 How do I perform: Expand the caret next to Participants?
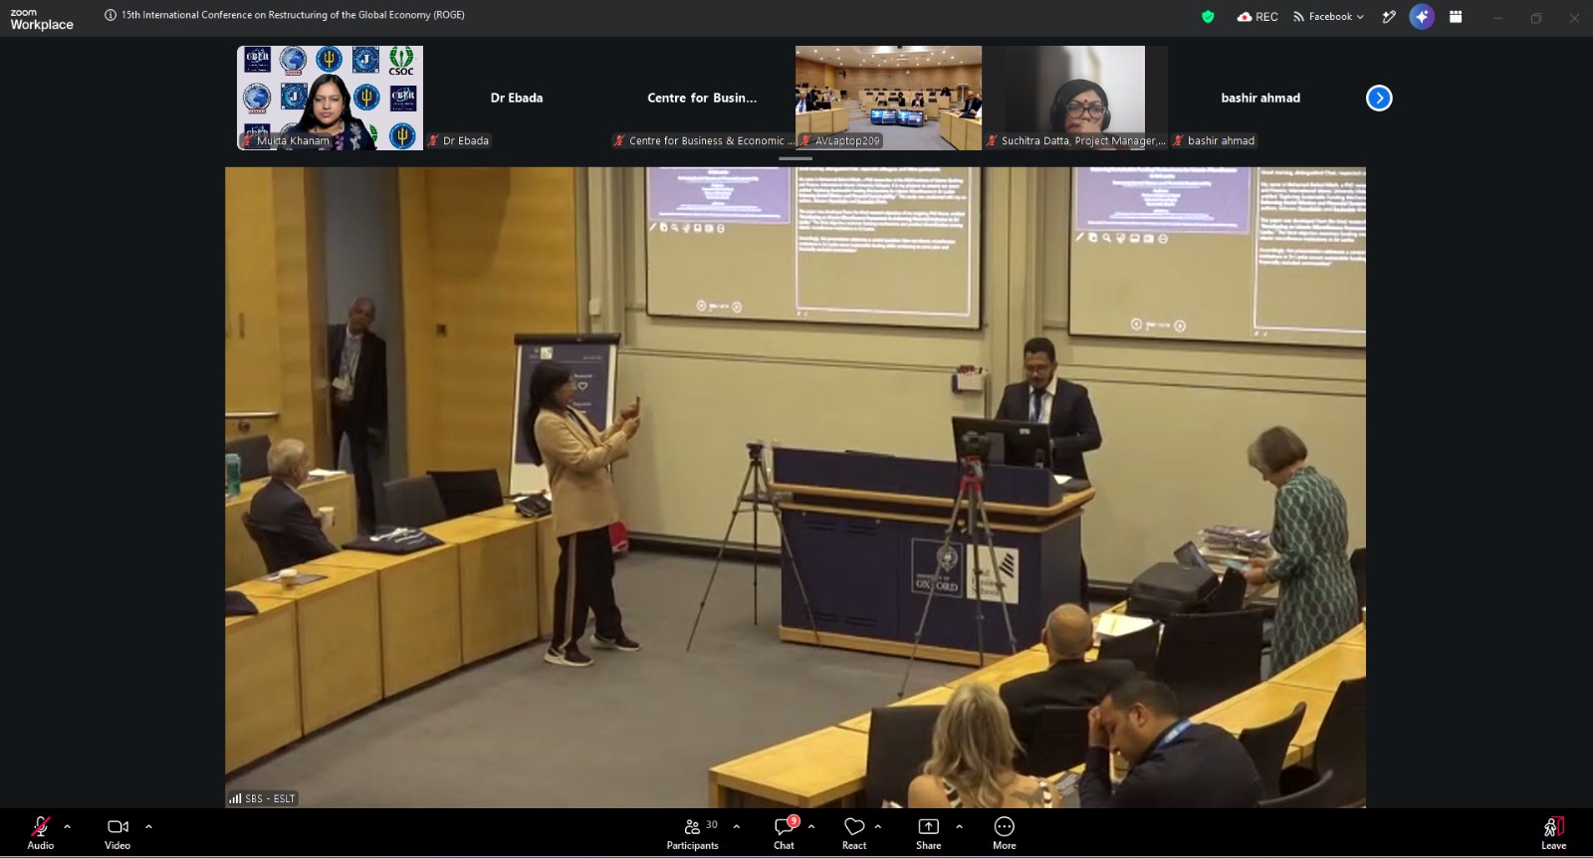(x=737, y=826)
